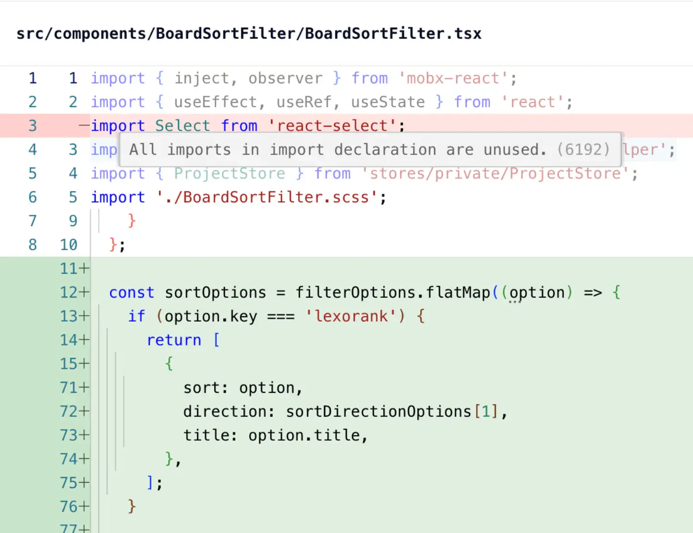Click the 'ProjectStore' import identifier
This screenshot has width=693, height=533.
(x=229, y=173)
